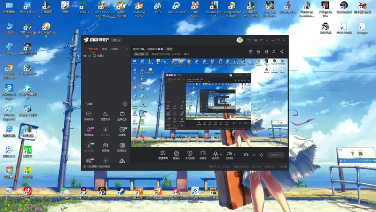This screenshot has width=376, height=212.
Task: Click the 修改 button next to the stream title
Action: click(x=169, y=49)
